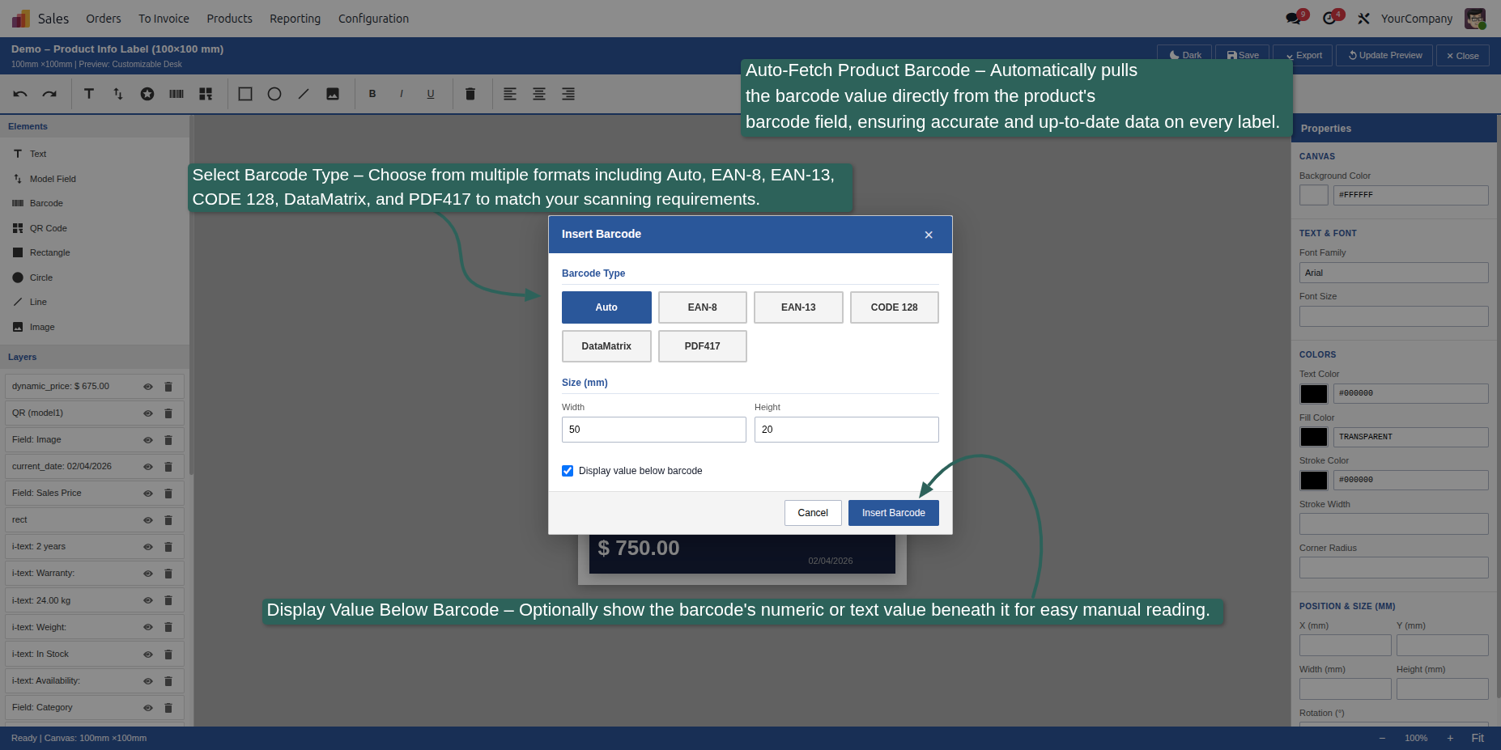
Task: Open the Products menu
Action: tap(229, 19)
